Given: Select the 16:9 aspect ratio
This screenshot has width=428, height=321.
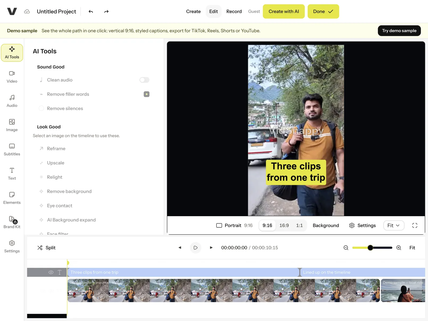Looking at the screenshot, I should (x=284, y=226).
